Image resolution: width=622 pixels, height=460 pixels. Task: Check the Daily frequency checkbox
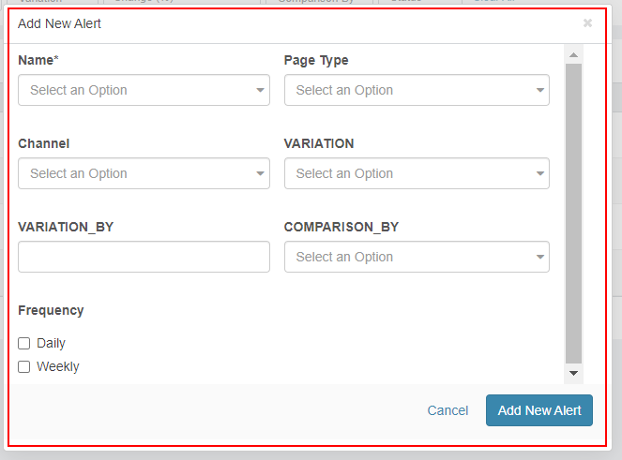[24, 343]
